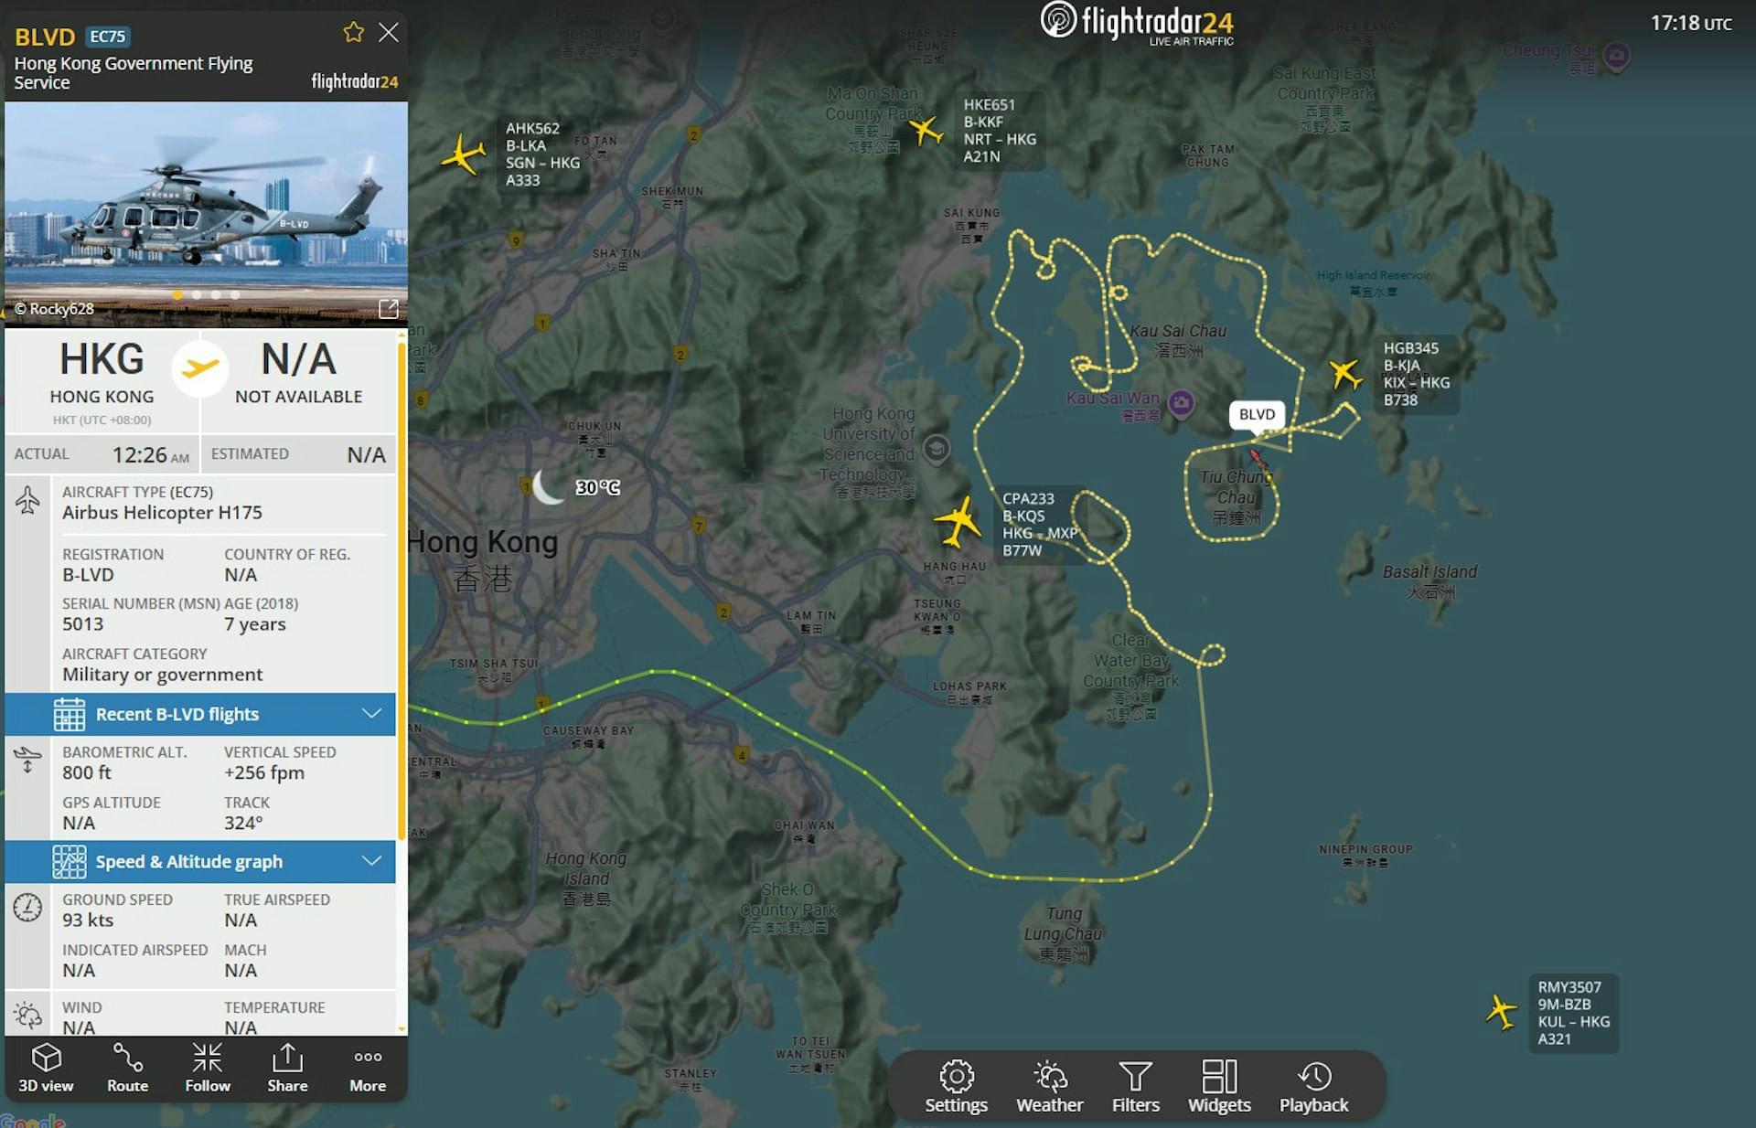Screen dimensions: 1756x1128
Task: Select CPA233 aircraft icon on map
Action: 958,522
